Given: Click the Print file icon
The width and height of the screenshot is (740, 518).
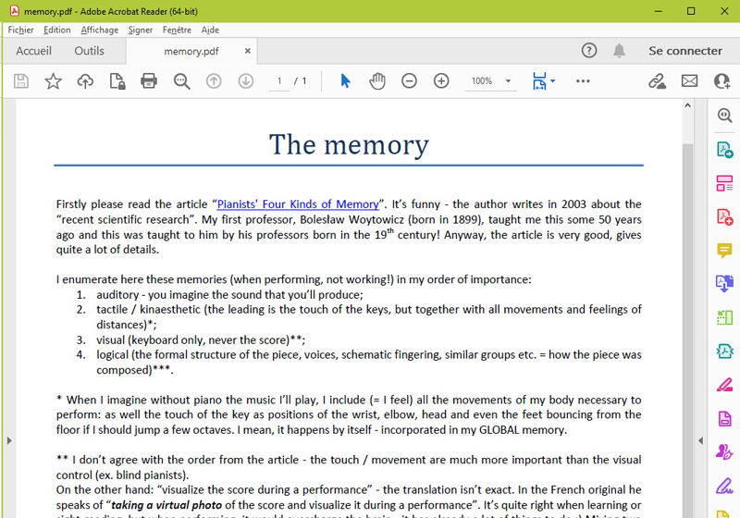Looking at the screenshot, I should point(149,81).
